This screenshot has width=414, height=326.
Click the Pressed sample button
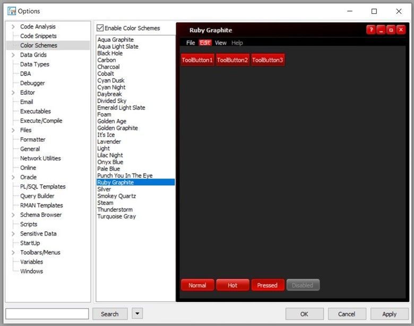point(268,285)
